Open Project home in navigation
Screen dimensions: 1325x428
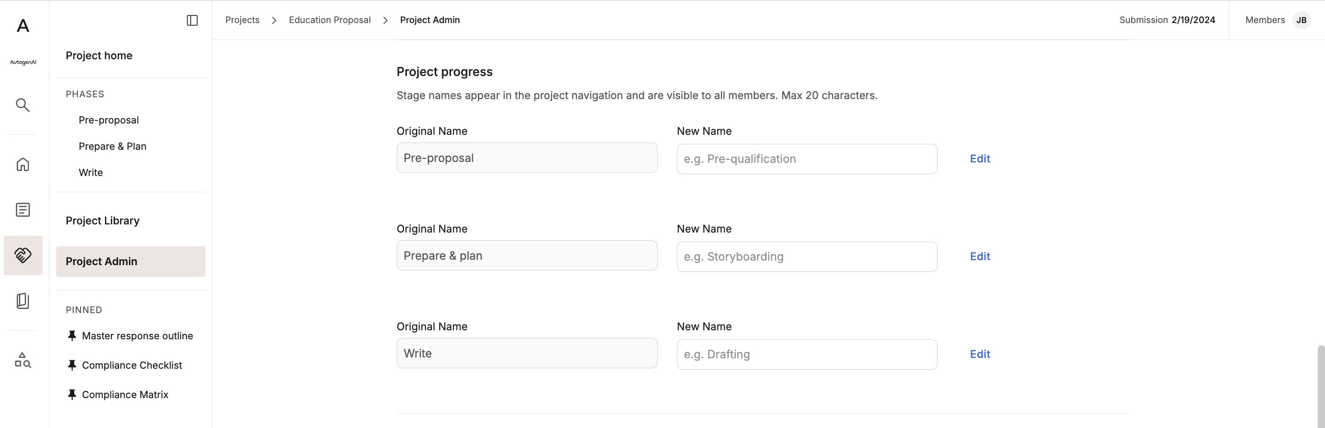point(99,56)
